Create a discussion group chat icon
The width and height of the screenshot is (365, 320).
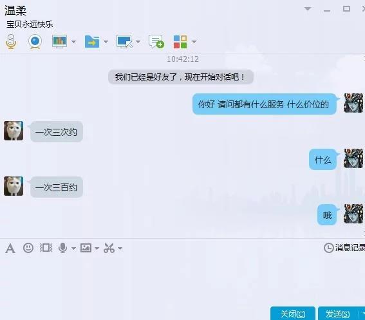click(156, 42)
